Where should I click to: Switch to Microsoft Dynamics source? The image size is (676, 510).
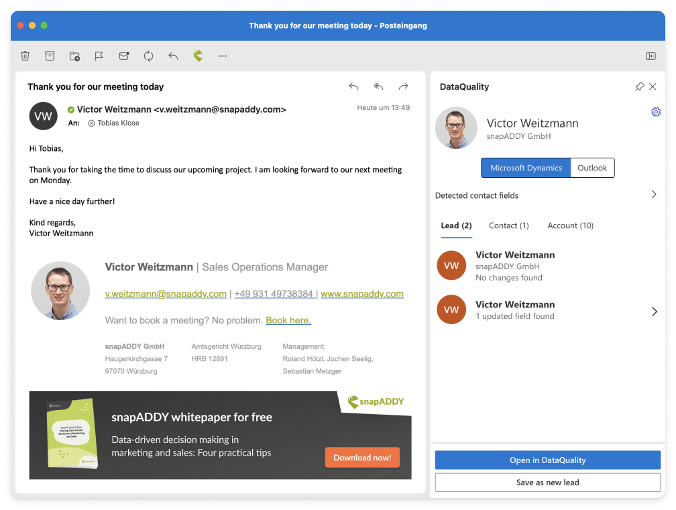(x=526, y=168)
